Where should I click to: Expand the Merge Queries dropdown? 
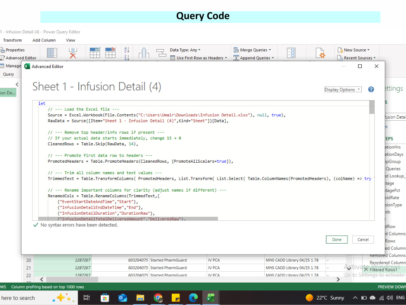click(252, 50)
